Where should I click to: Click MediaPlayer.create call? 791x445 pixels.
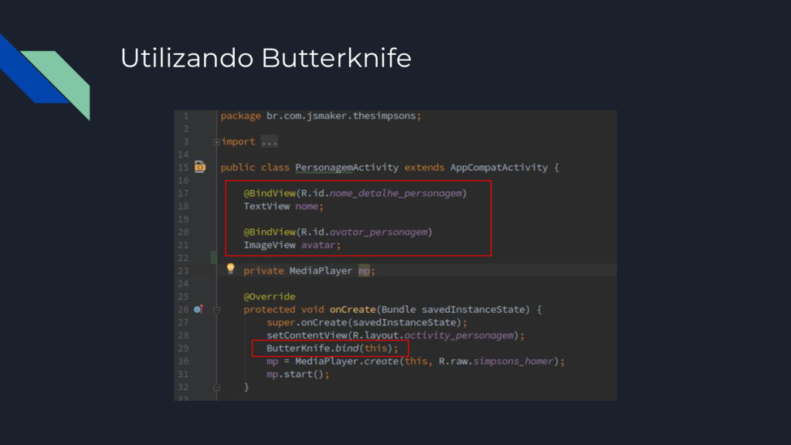click(x=347, y=362)
